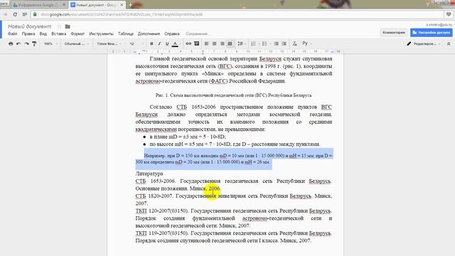Viewport: 455px width, 256px height.
Task: Click the Bulleted list icon
Action: point(264,44)
